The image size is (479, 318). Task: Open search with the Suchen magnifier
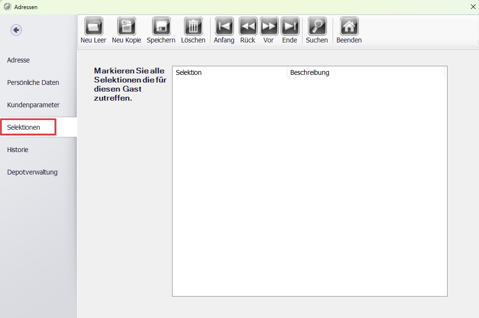point(317,27)
